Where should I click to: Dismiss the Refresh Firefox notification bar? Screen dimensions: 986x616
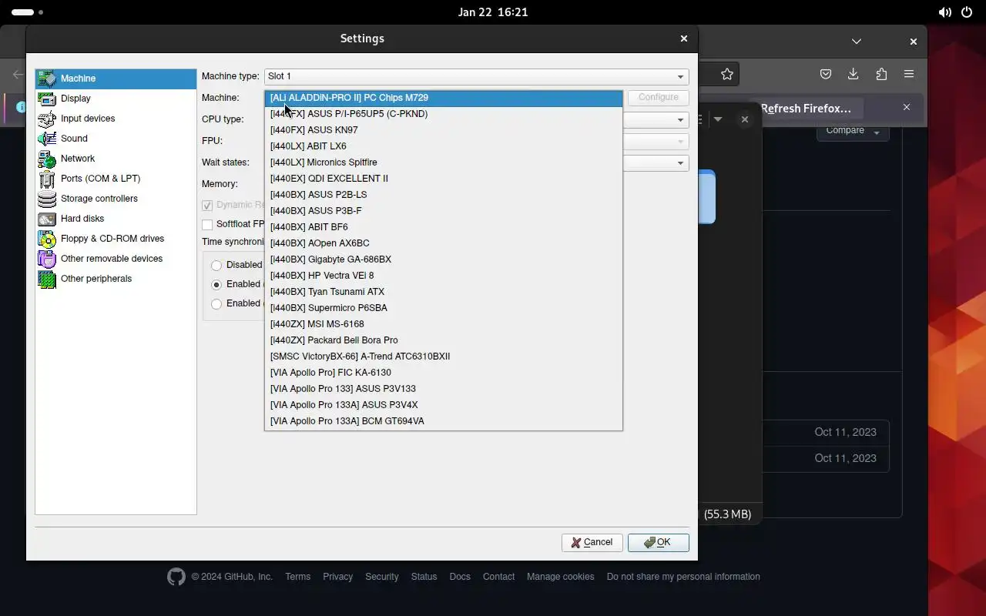pyautogui.click(x=907, y=107)
